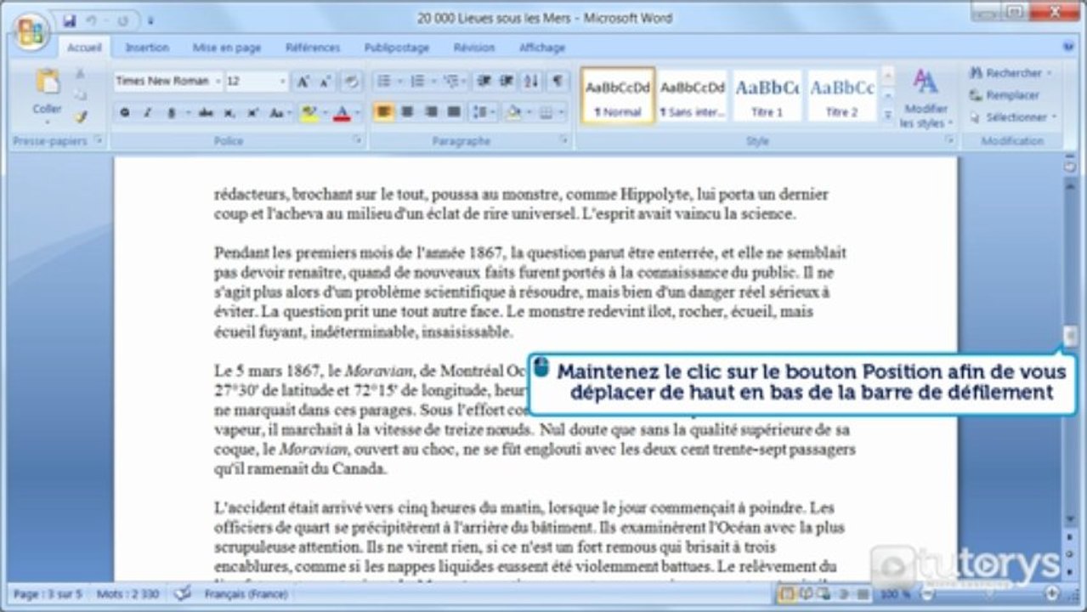The height and width of the screenshot is (612, 1087).
Task: Open line spacing options
Action: (484, 112)
